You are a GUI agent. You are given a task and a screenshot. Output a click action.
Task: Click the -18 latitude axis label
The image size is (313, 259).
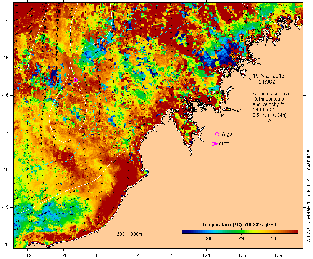click(5, 170)
